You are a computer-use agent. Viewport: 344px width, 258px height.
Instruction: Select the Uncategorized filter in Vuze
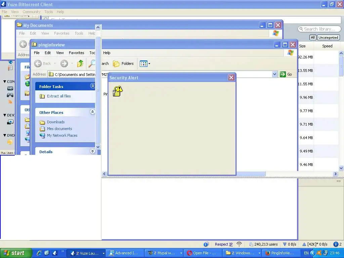tap(328, 38)
